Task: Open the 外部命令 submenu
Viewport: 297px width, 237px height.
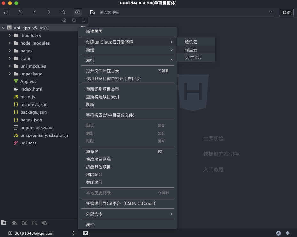Action: pos(127,214)
